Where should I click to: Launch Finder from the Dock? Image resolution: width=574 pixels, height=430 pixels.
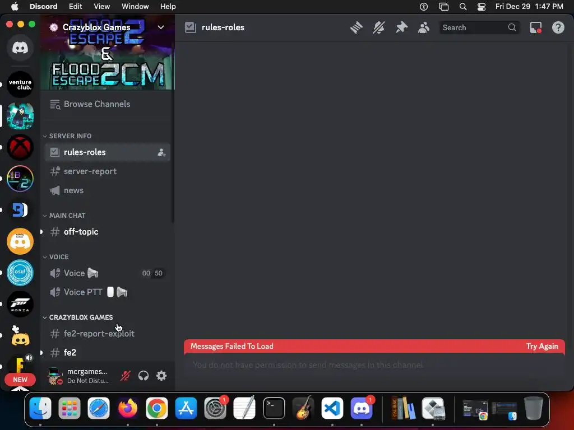[x=40, y=408]
